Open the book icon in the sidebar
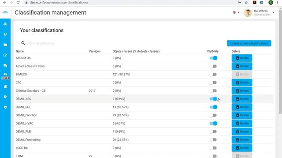The width and height of the screenshot is (282, 158). tap(5, 86)
